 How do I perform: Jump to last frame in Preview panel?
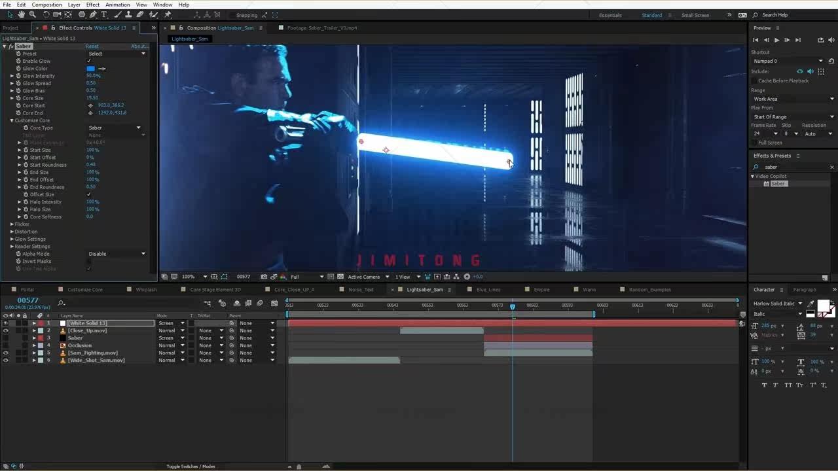point(797,40)
